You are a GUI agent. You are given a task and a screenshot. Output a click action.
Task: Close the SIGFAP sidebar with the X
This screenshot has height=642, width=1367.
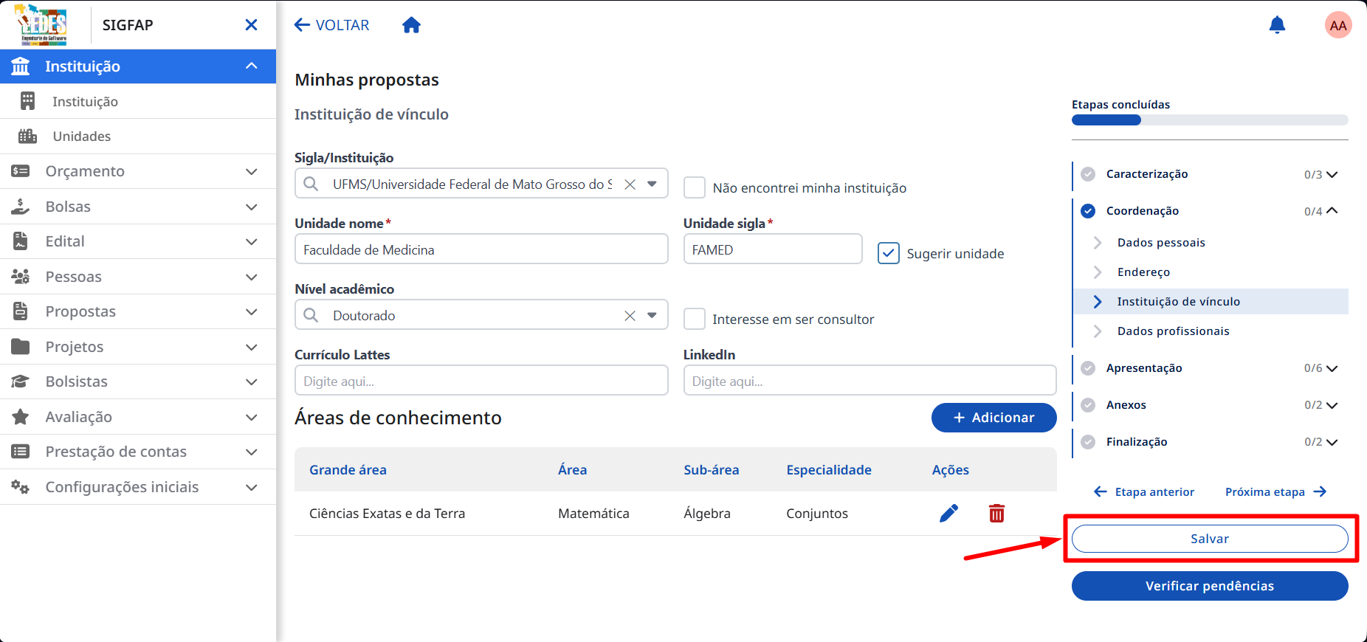coord(251,25)
